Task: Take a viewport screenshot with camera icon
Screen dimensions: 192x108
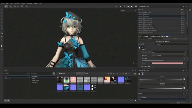Action: coord(136,6)
